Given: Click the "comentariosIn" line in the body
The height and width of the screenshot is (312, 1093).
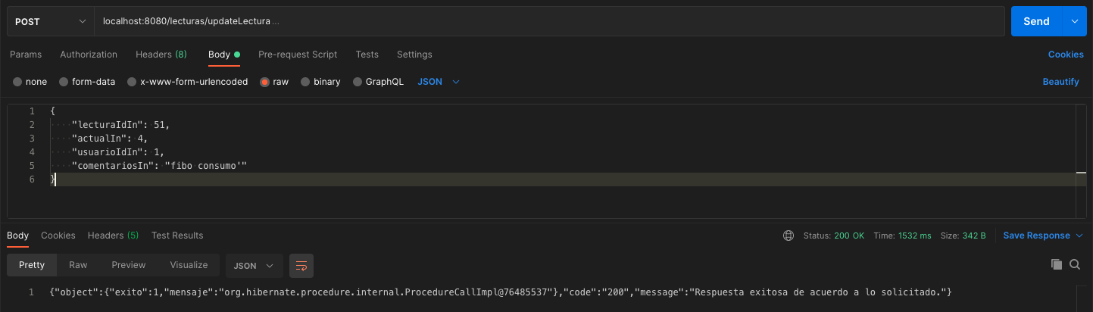Looking at the screenshot, I should click(x=160, y=166).
